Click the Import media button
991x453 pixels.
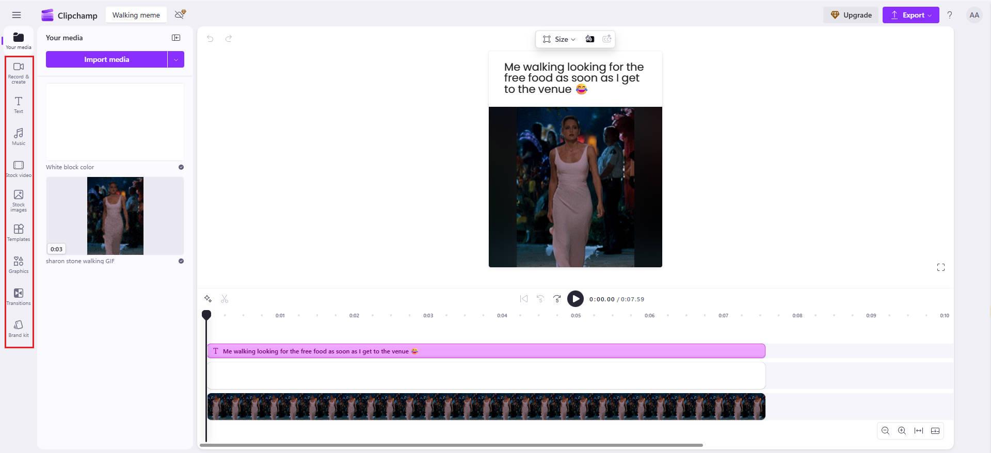tap(106, 59)
